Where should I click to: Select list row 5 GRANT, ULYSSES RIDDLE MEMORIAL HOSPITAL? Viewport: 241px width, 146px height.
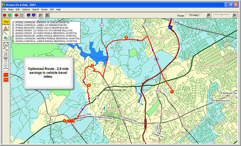click(45, 33)
